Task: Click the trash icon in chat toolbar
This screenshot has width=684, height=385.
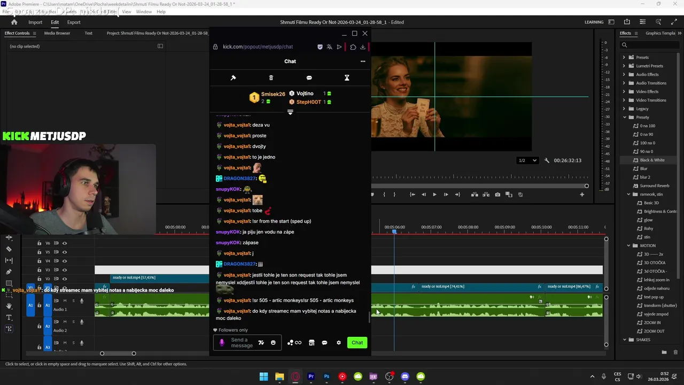Action: point(271,78)
